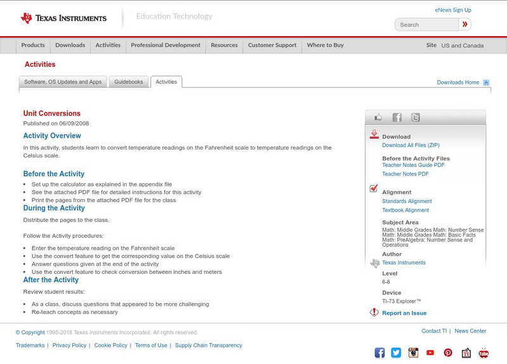Open the US and Canada site selector
The height and width of the screenshot is (364, 507).
(463, 45)
